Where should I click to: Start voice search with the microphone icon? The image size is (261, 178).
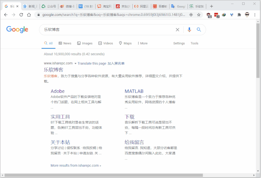point(189,30)
